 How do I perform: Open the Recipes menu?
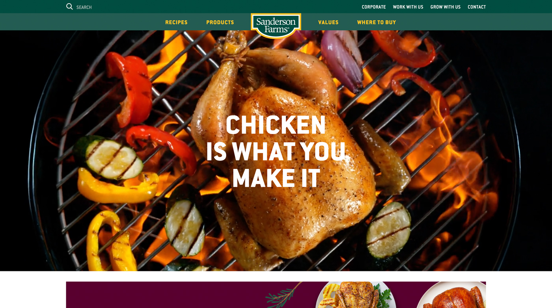[x=176, y=22]
